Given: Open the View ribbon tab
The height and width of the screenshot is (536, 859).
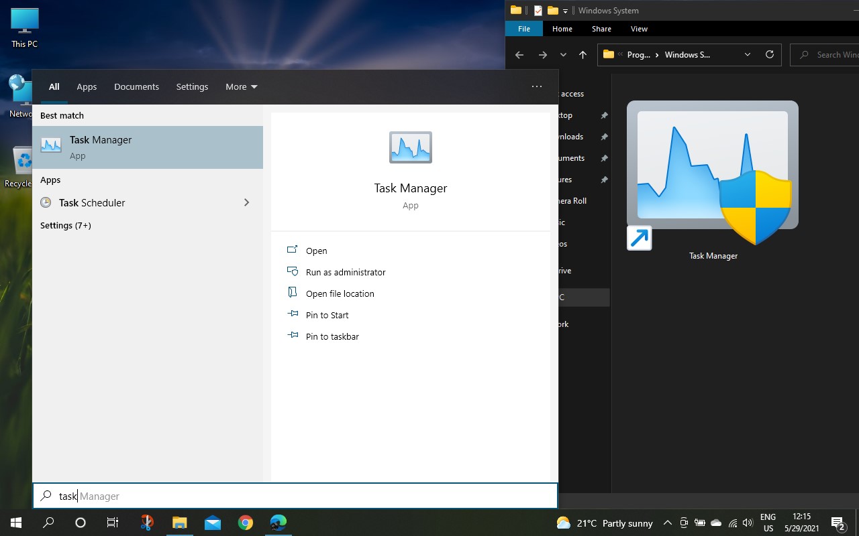Looking at the screenshot, I should (639, 29).
